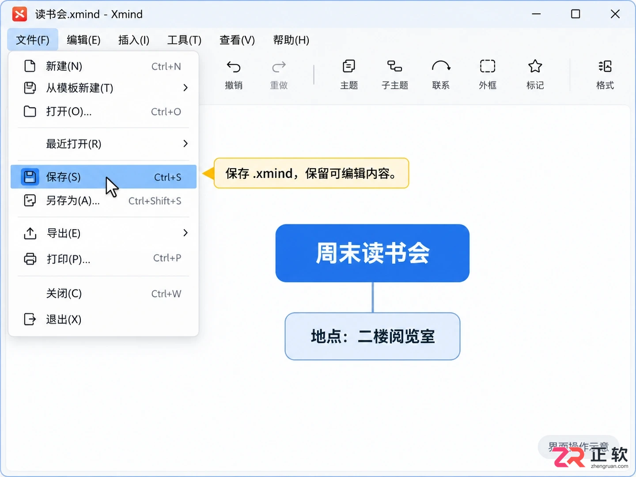
Task: Click the floppy-disk icon beside 保存(S)
Action: tap(30, 177)
